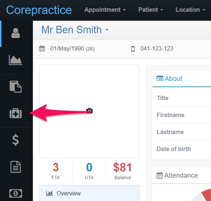Open the text file notes icon

tap(16, 167)
